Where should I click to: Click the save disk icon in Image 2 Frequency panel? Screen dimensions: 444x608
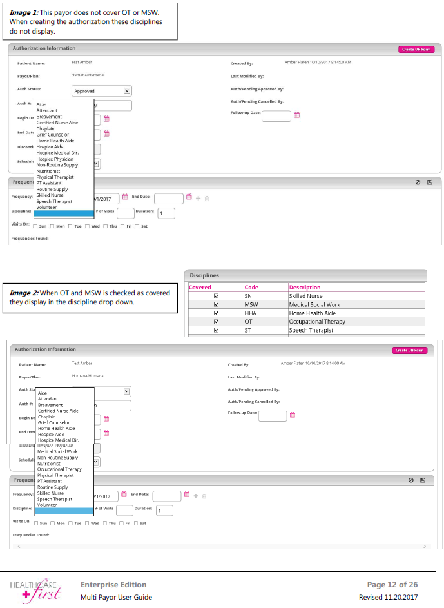coord(422,480)
